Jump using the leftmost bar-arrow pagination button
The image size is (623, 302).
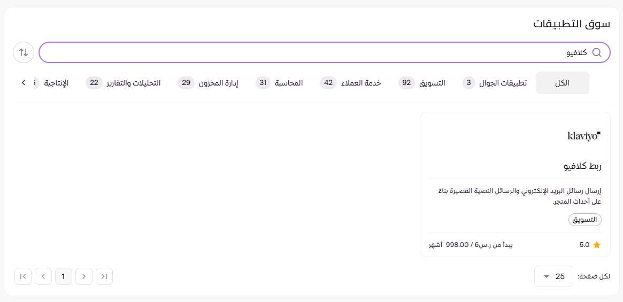tap(23, 276)
